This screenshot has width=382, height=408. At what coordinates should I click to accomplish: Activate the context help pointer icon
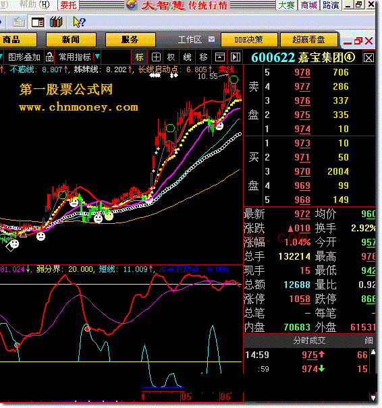click(79, 22)
